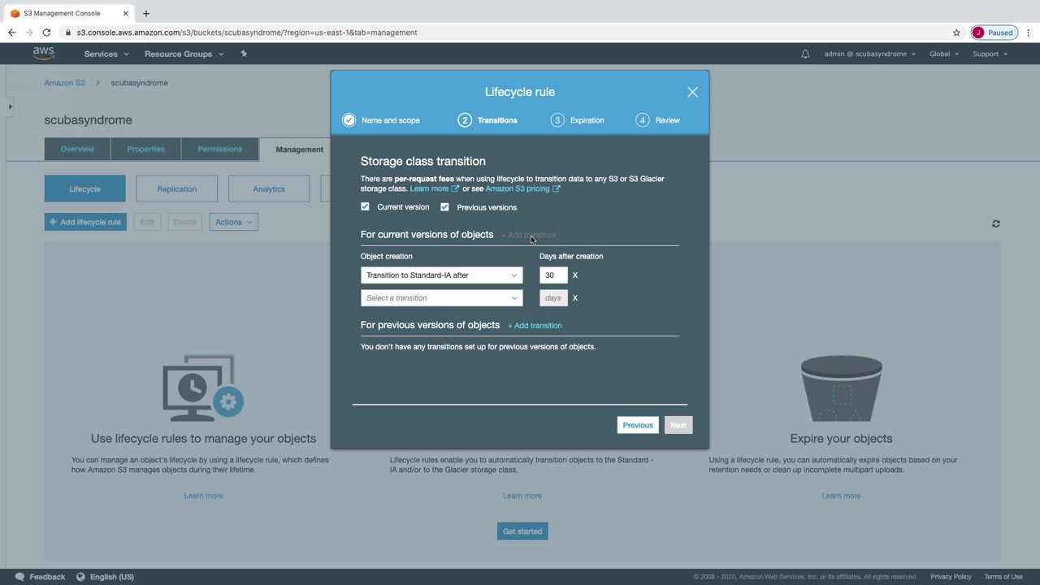Go forward in browser history
This screenshot has height=585, width=1040.
(x=29, y=32)
